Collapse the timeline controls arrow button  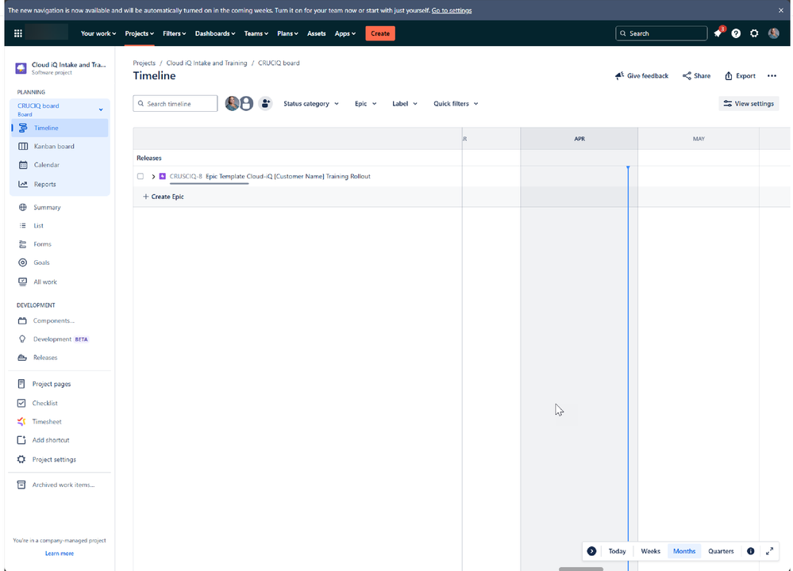click(x=591, y=551)
